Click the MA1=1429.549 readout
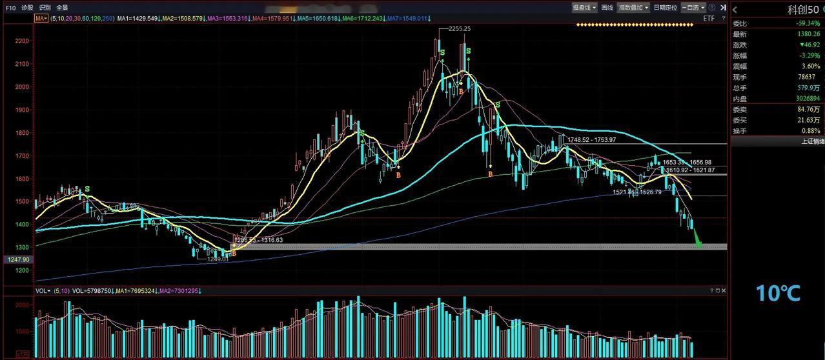The width and height of the screenshot is (825, 360). [x=137, y=19]
